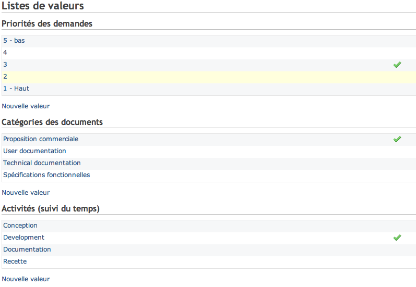Open the Documentation activity

point(27,249)
